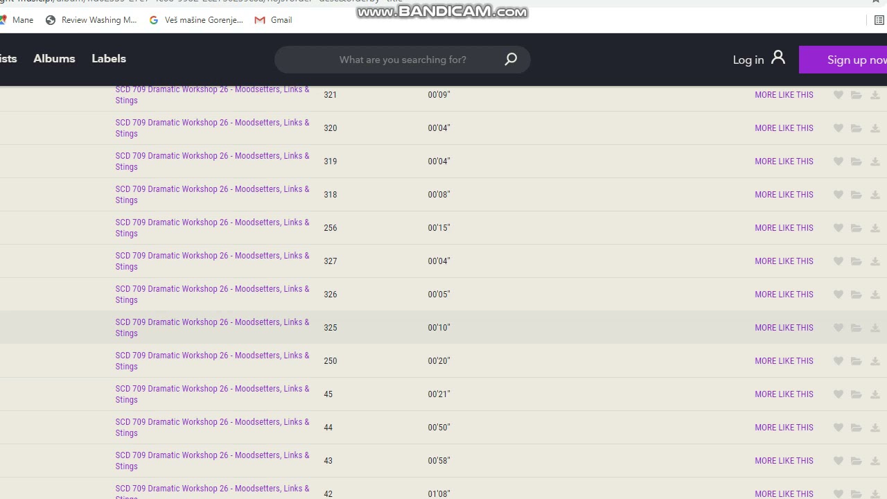Open album link in track 325 row
This screenshot has height=499, width=887.
(x=212, y=328)
